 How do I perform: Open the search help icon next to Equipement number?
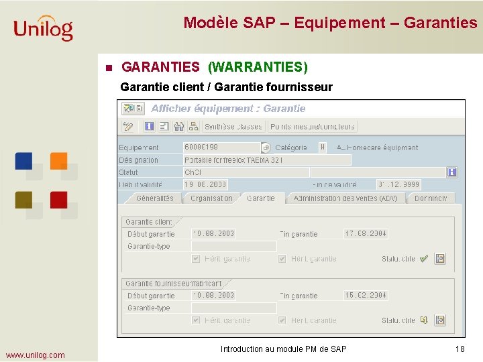[266, 147]
